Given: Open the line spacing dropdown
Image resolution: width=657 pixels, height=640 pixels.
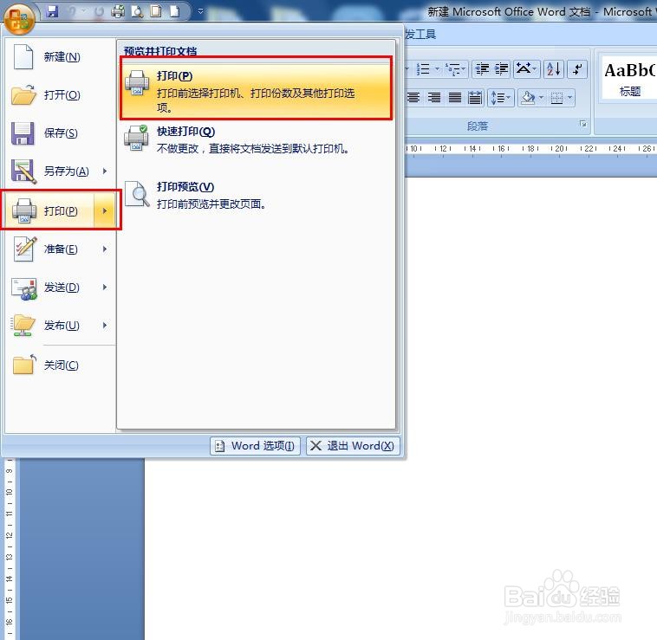Looking at the screenshot, I should [501, 98].
